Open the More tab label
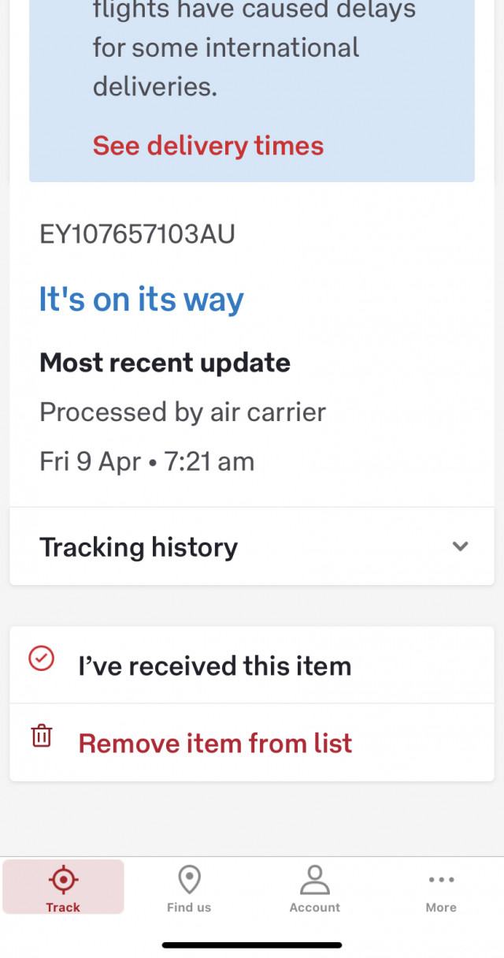 (441, 908)
